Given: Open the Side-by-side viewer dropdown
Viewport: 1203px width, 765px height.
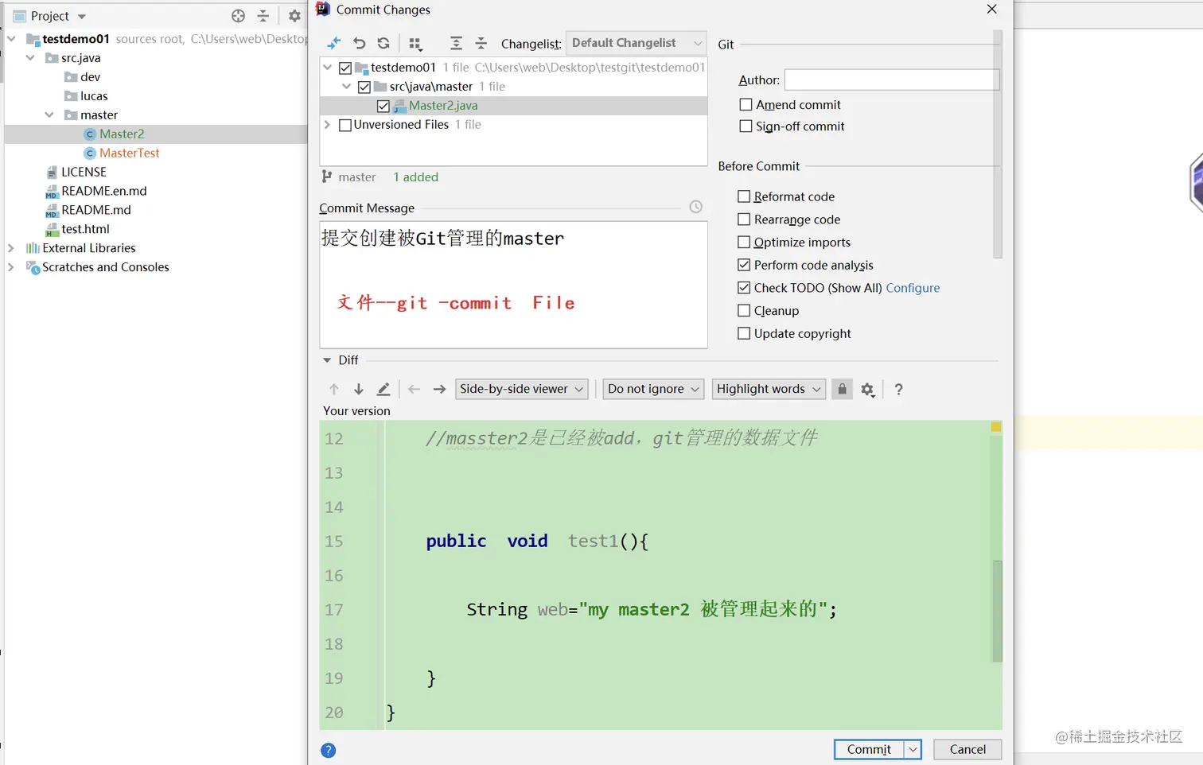Looking at the screenshot, I should click(x=522, y=389).
